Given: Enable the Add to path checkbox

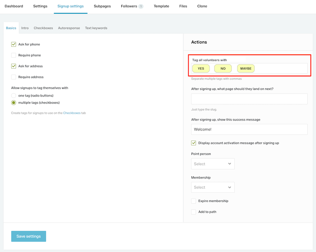Looking at the screenshot, I should click(194, 212).
